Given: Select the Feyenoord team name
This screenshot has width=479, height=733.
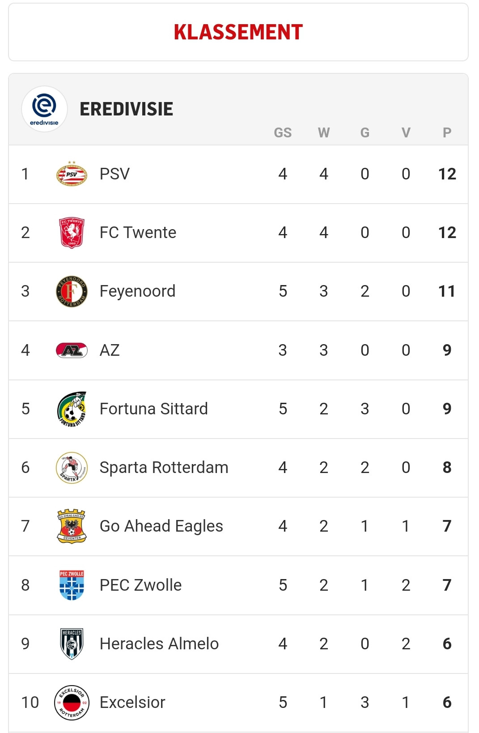Looking at the screenshot, I should click(138, 291).
